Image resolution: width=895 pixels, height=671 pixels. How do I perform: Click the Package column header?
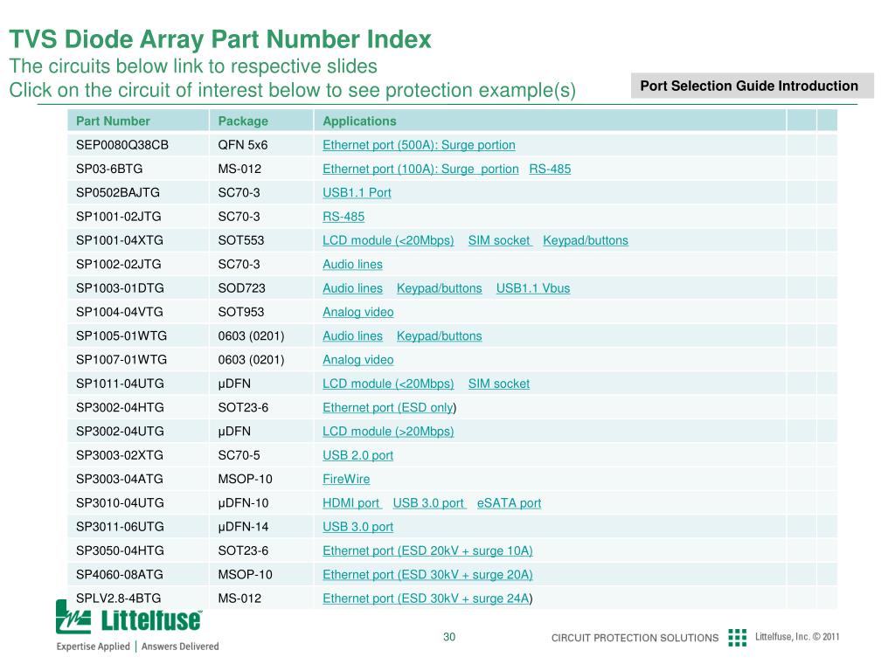coord(243,121)
